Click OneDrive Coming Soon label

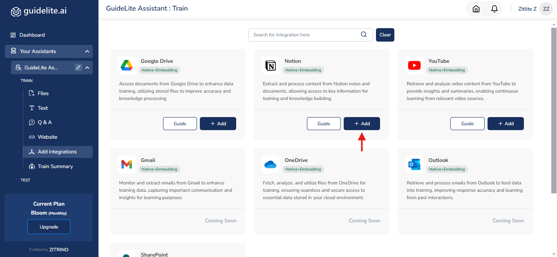tap(364, 221)
